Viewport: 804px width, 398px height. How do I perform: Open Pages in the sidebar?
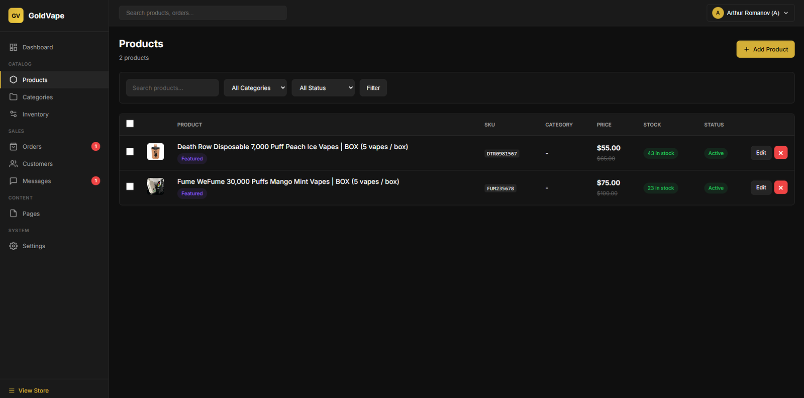click(x=31, y=214)
